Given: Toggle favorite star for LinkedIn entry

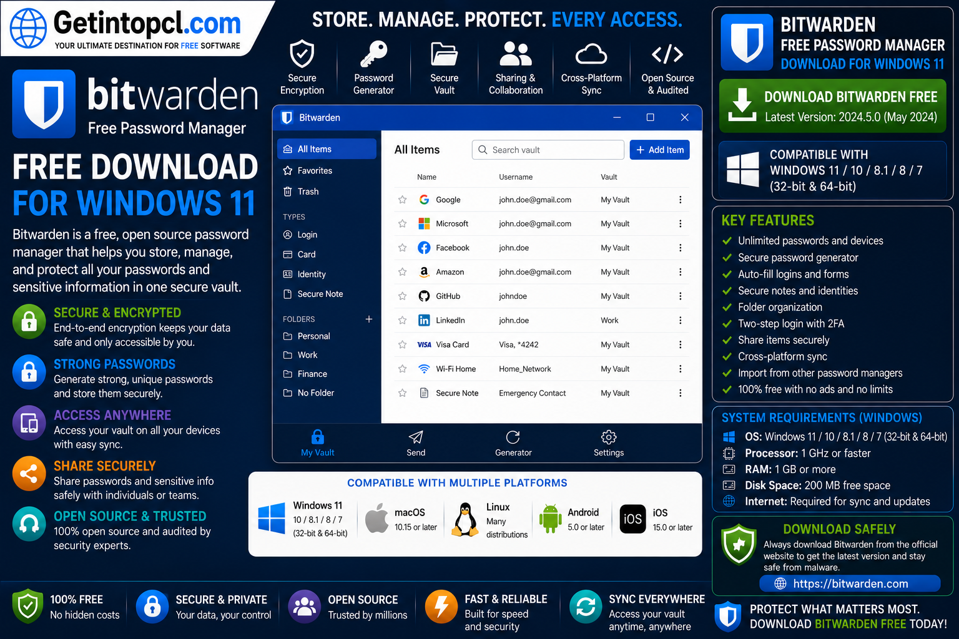Looking at the screenshot, I should pyautogui.click(x=402, y=320).
